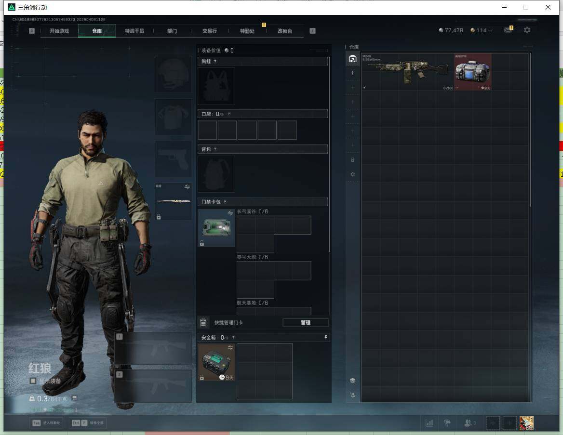Click the help icon beside 背包

click(x=215, y=149)
